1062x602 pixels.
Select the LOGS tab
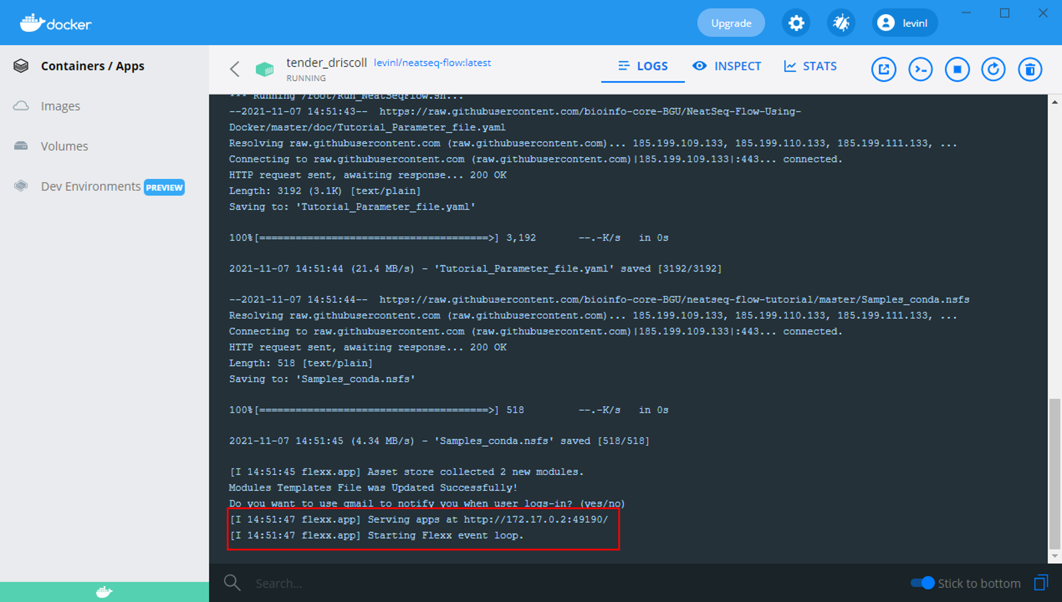(x=643, y=66)
